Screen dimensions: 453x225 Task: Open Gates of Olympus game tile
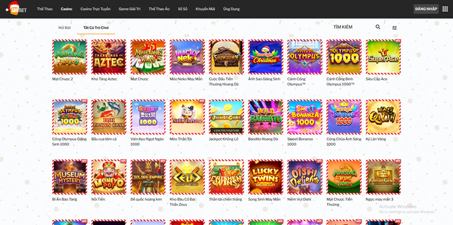coord(305,57)
